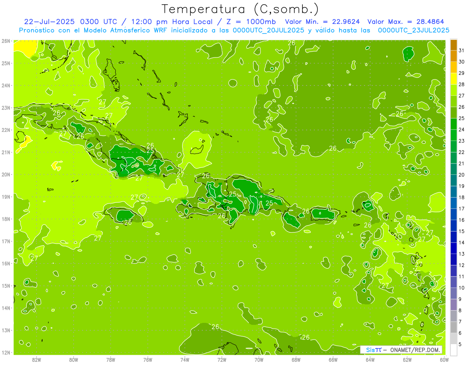
Task: Select the 'Valor Max. = 28.4864' value
Action: click(406, 22)
